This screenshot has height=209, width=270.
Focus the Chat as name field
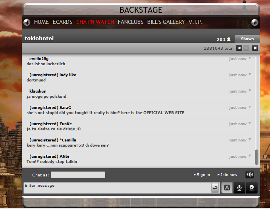tap(78, 175)
